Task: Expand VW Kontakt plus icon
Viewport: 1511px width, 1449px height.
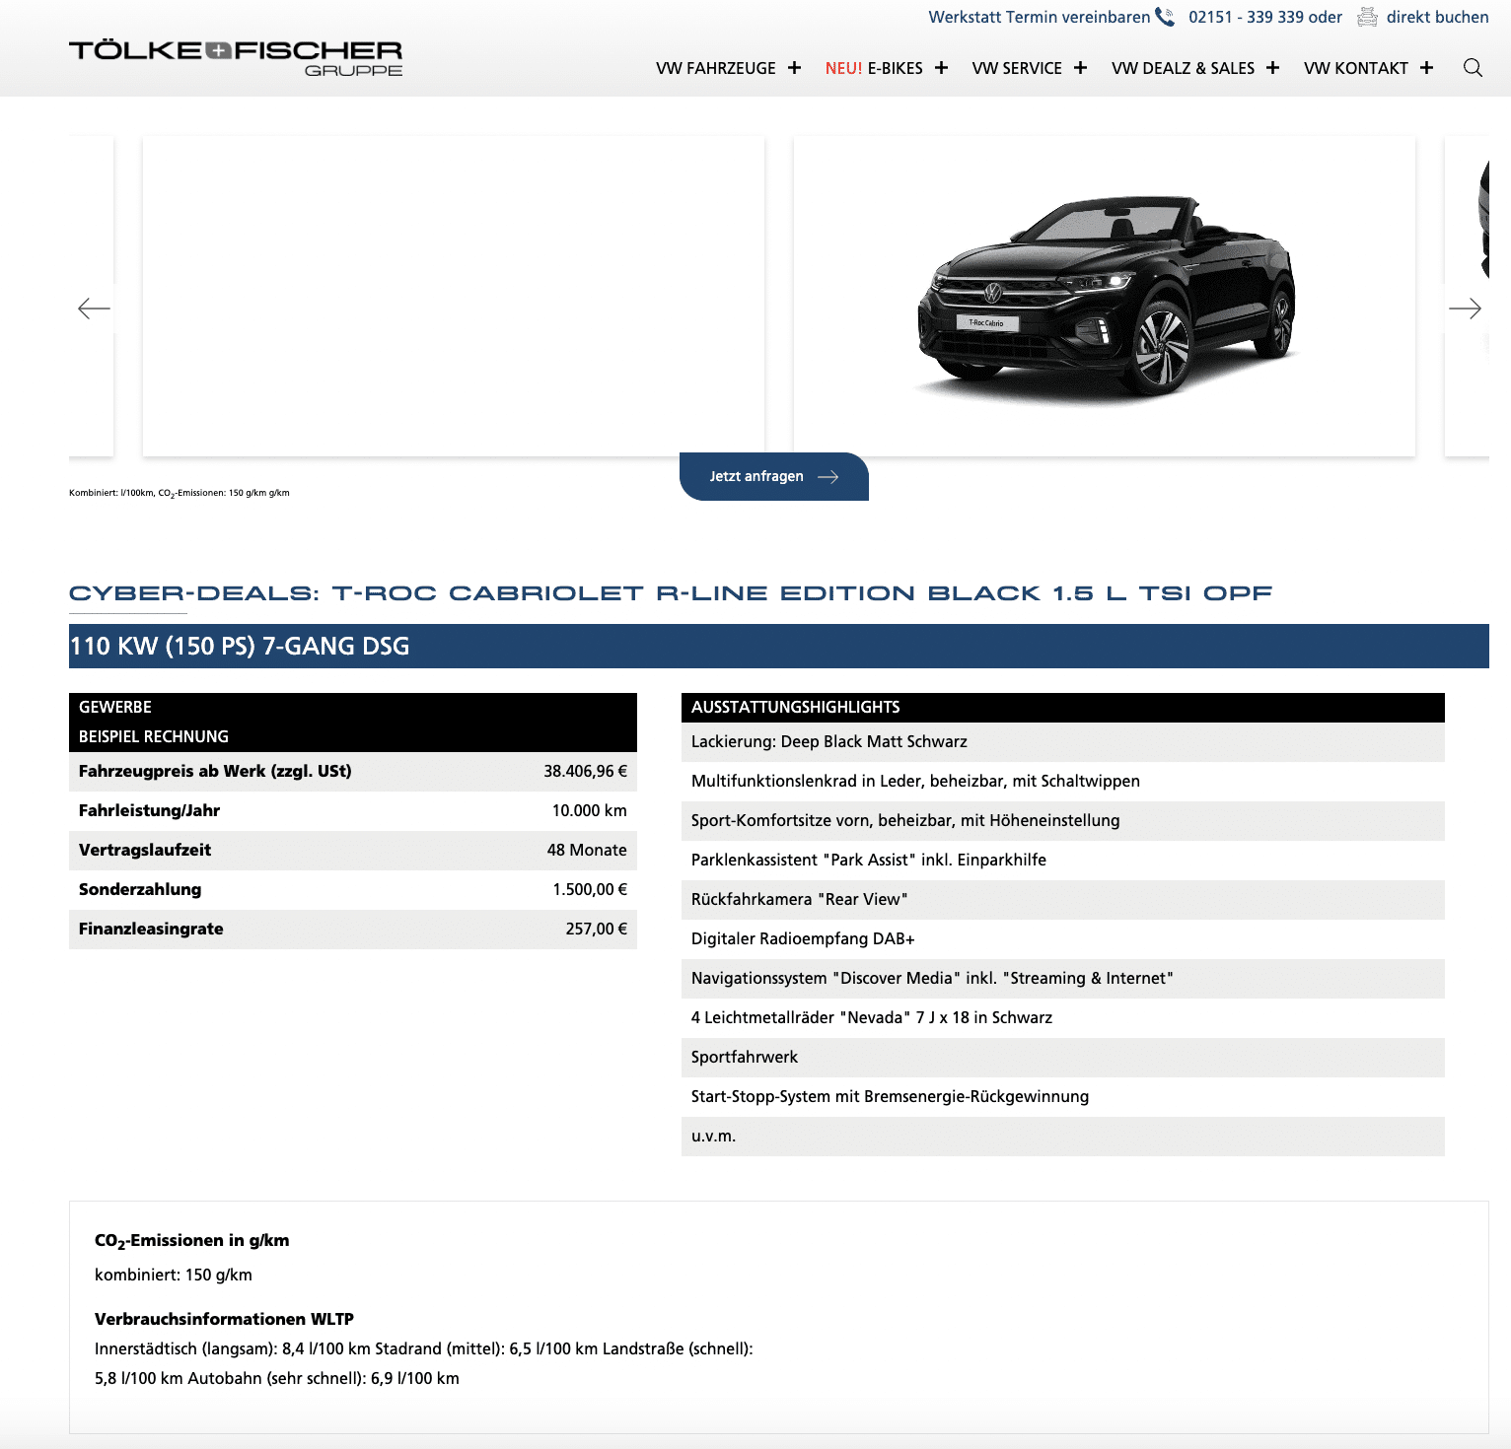Action: click(1426, 68)
